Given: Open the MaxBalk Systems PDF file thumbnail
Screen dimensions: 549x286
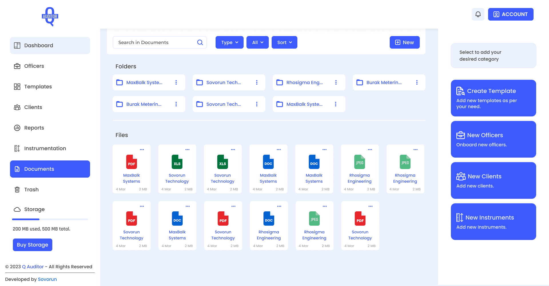Looking at the screenshot, I should pyautogui.click(x=132, y=162).
